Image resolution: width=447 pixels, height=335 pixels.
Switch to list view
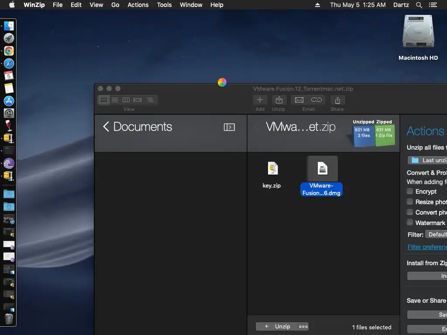115,100
